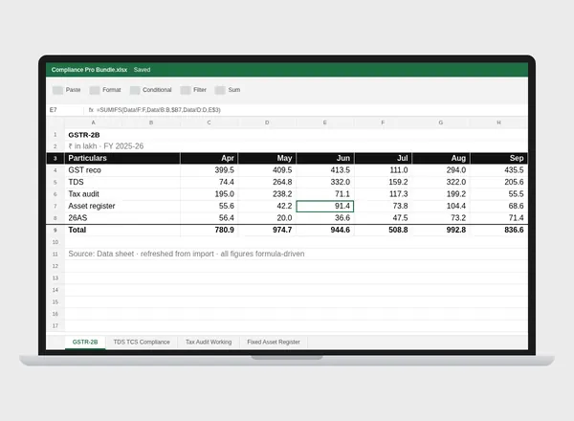Select cell with value 264.8
The height and width of the screenshot is (421, 574).
pyautogui.click(x=267, y=182)
